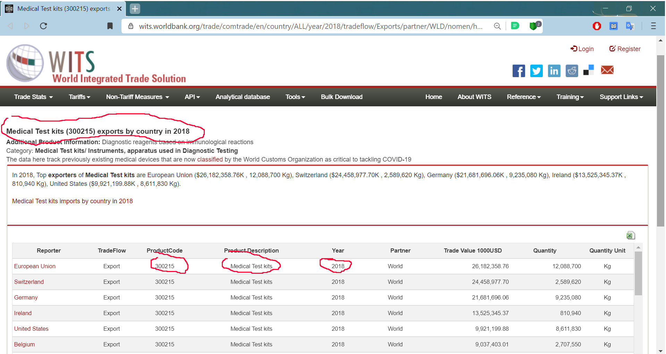Reload the page with refresh icon

(43, 26)
